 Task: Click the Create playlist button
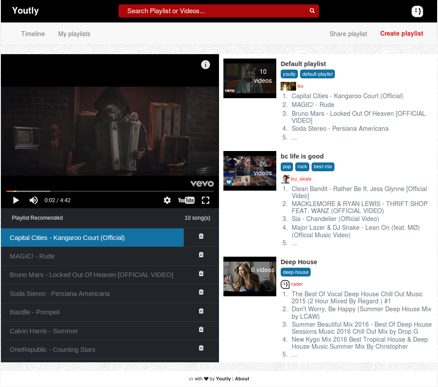[401, 33]
